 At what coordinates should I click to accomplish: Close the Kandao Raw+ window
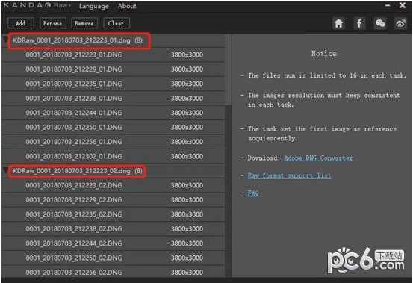tap(403, 5)
